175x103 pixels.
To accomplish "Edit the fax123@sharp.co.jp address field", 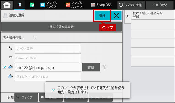I will pos(48,67).
